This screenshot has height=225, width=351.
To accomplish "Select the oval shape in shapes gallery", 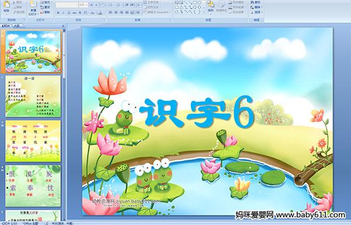I will (199, 3).
